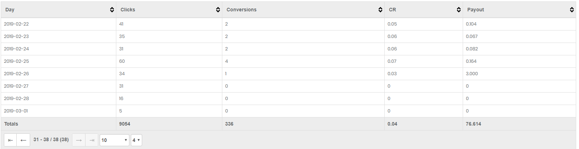Screen dimensions: 579x149
Task: Select the row for 2019-02-26
Action: coord(288,74)
